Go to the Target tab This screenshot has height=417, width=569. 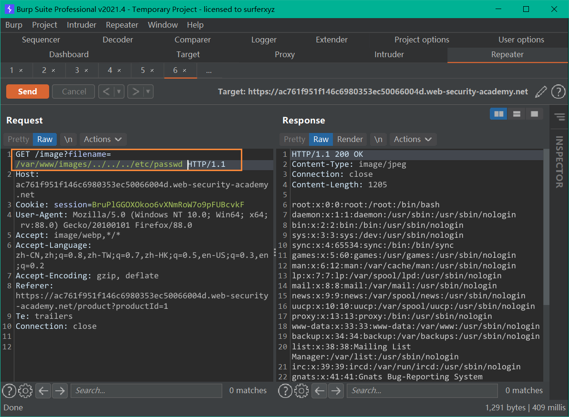click(x=188, y=54)
